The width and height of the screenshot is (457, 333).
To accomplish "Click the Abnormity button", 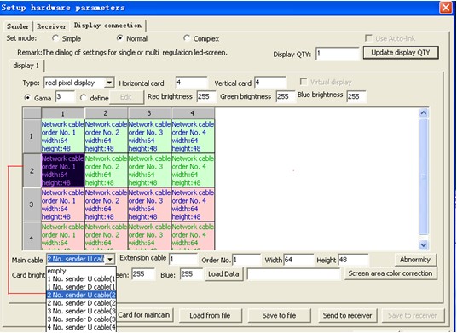I will [x=415, y=260].
